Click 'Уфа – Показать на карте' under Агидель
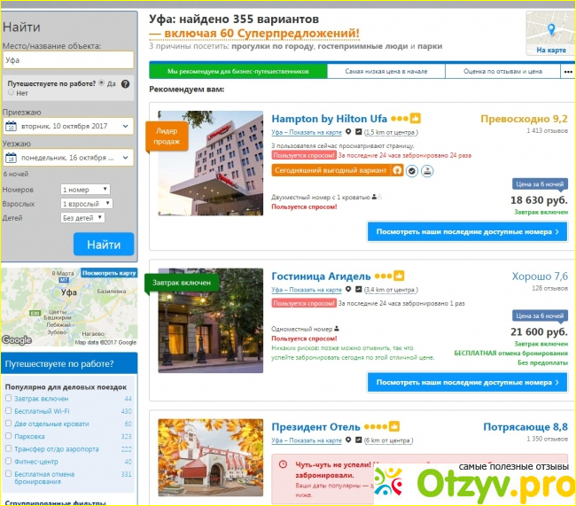576x506 pixels. coord(307,290)
